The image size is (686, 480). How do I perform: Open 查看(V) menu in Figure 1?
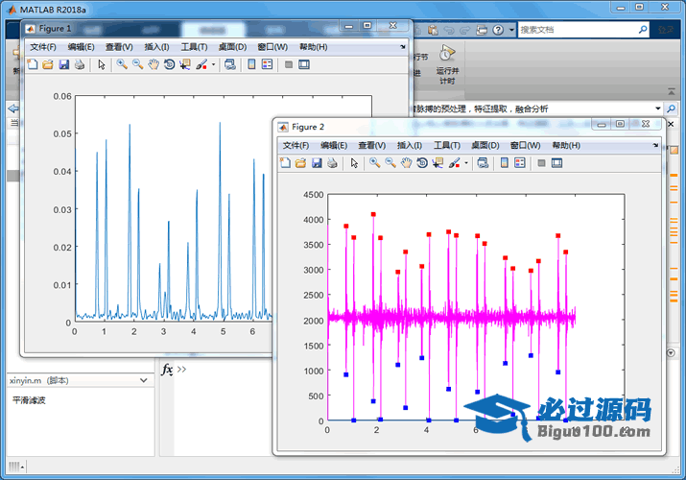(119, 47)
